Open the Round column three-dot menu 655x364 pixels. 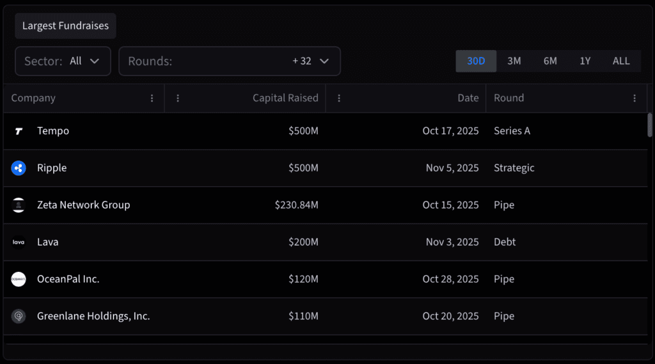(x=635, y=99)
